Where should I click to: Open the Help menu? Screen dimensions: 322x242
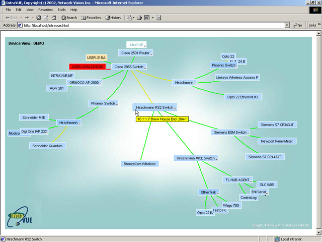[73, 10]
